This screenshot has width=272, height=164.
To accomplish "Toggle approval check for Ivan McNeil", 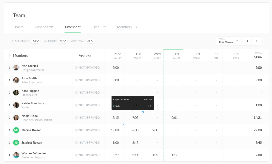I will pyautogui.click(x=76, y=68).
